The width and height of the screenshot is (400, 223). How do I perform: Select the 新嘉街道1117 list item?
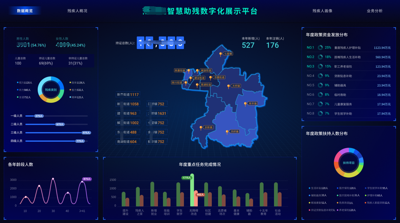click(x=128, y=94)
